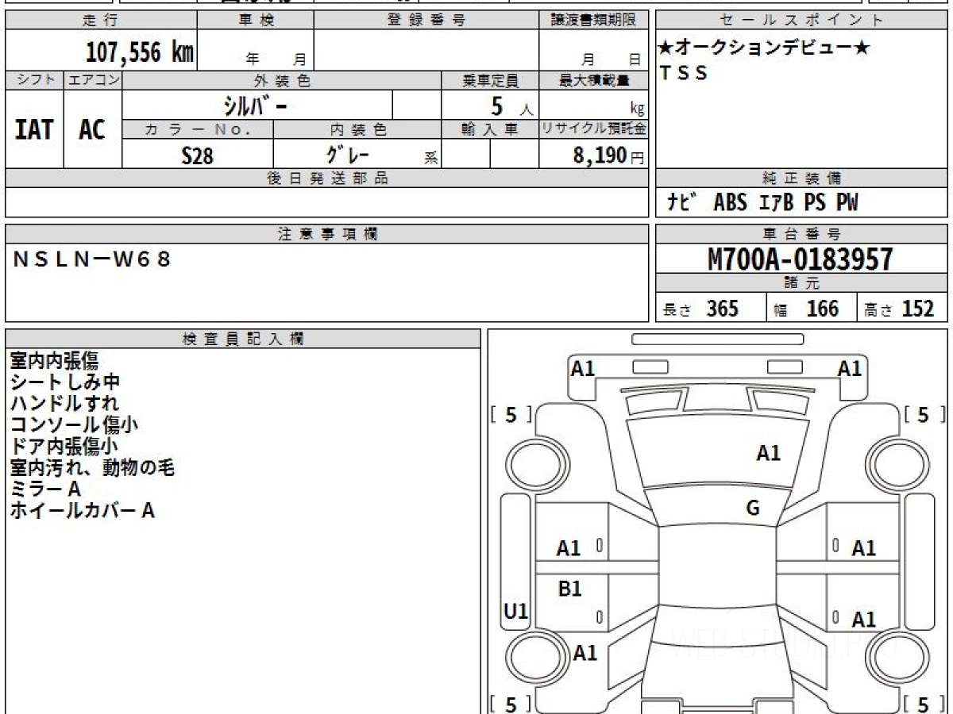Click the 後日発送部品 section header
The image size is (953, 714).
pos(327,178)
